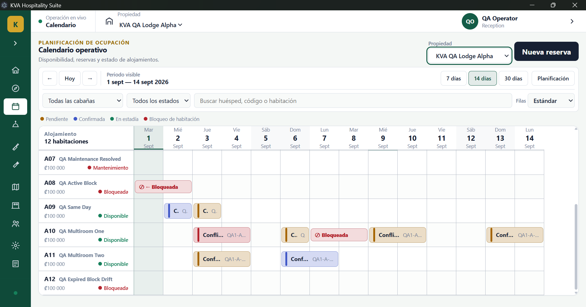Click the calendar vertical scrollbar
This screenshot has height=307, width=586.
click(x=576, y=247)
